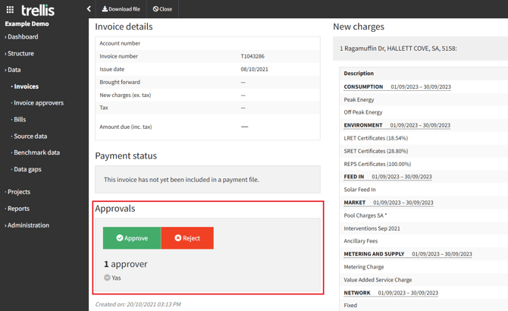Go to Bills in the sidebar
This screenshot has height=311, width=508.
click(20, 120)
